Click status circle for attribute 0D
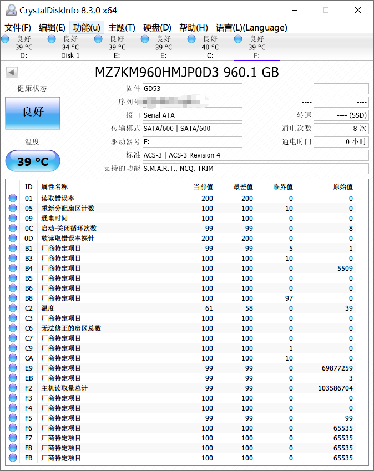The height and width of the screenshot is (471, 374). click(x=13, y=238)
